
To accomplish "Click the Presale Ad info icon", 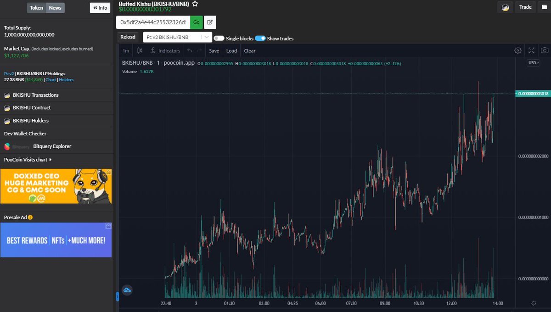I will (30, 217).
